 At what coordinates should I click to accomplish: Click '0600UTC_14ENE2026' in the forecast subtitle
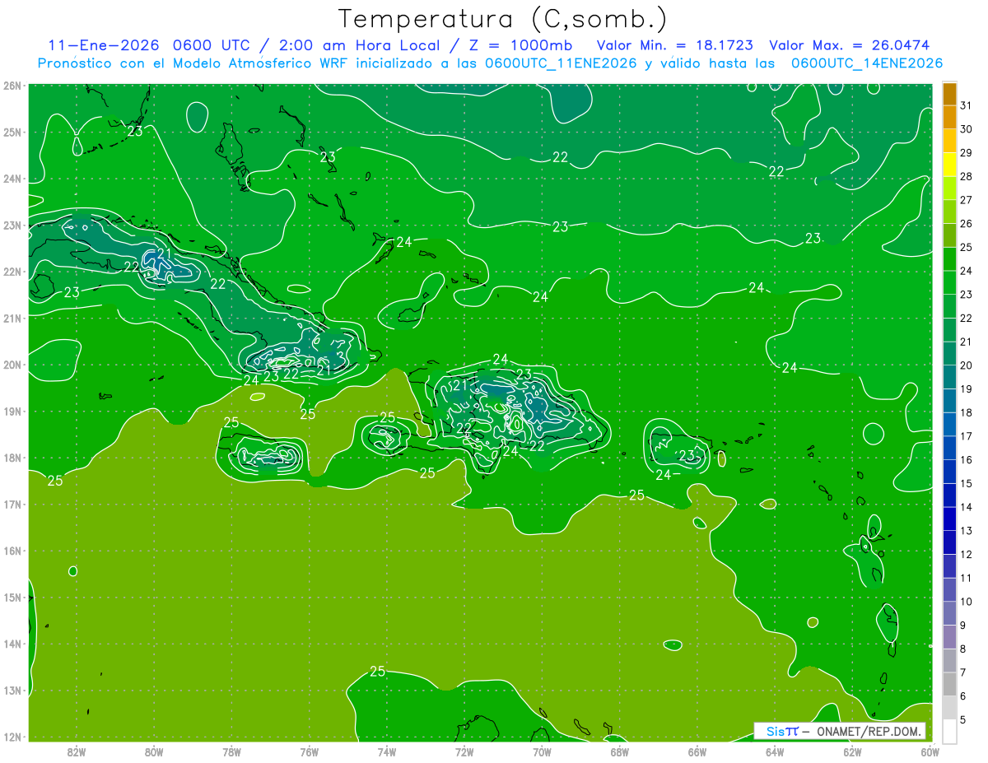[x=867, y=63]
